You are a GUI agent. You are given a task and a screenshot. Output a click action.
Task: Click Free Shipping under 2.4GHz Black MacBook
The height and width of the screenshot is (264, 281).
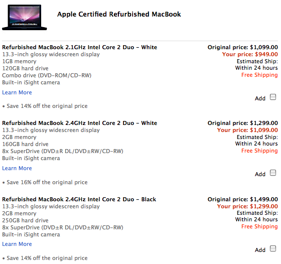point(259,226)
